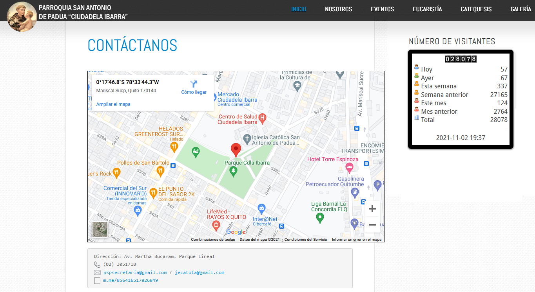Screen dimensions: 535x292
Task: Click the Inter@Net cibercafé shop marker
Action: 262,208
